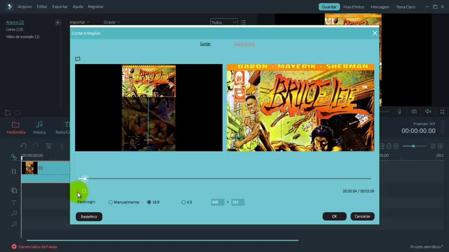Image resolution: width=449 pixels, height=252 pixels.
Task: Open the Multimídia panel
Action: point(16,128)
